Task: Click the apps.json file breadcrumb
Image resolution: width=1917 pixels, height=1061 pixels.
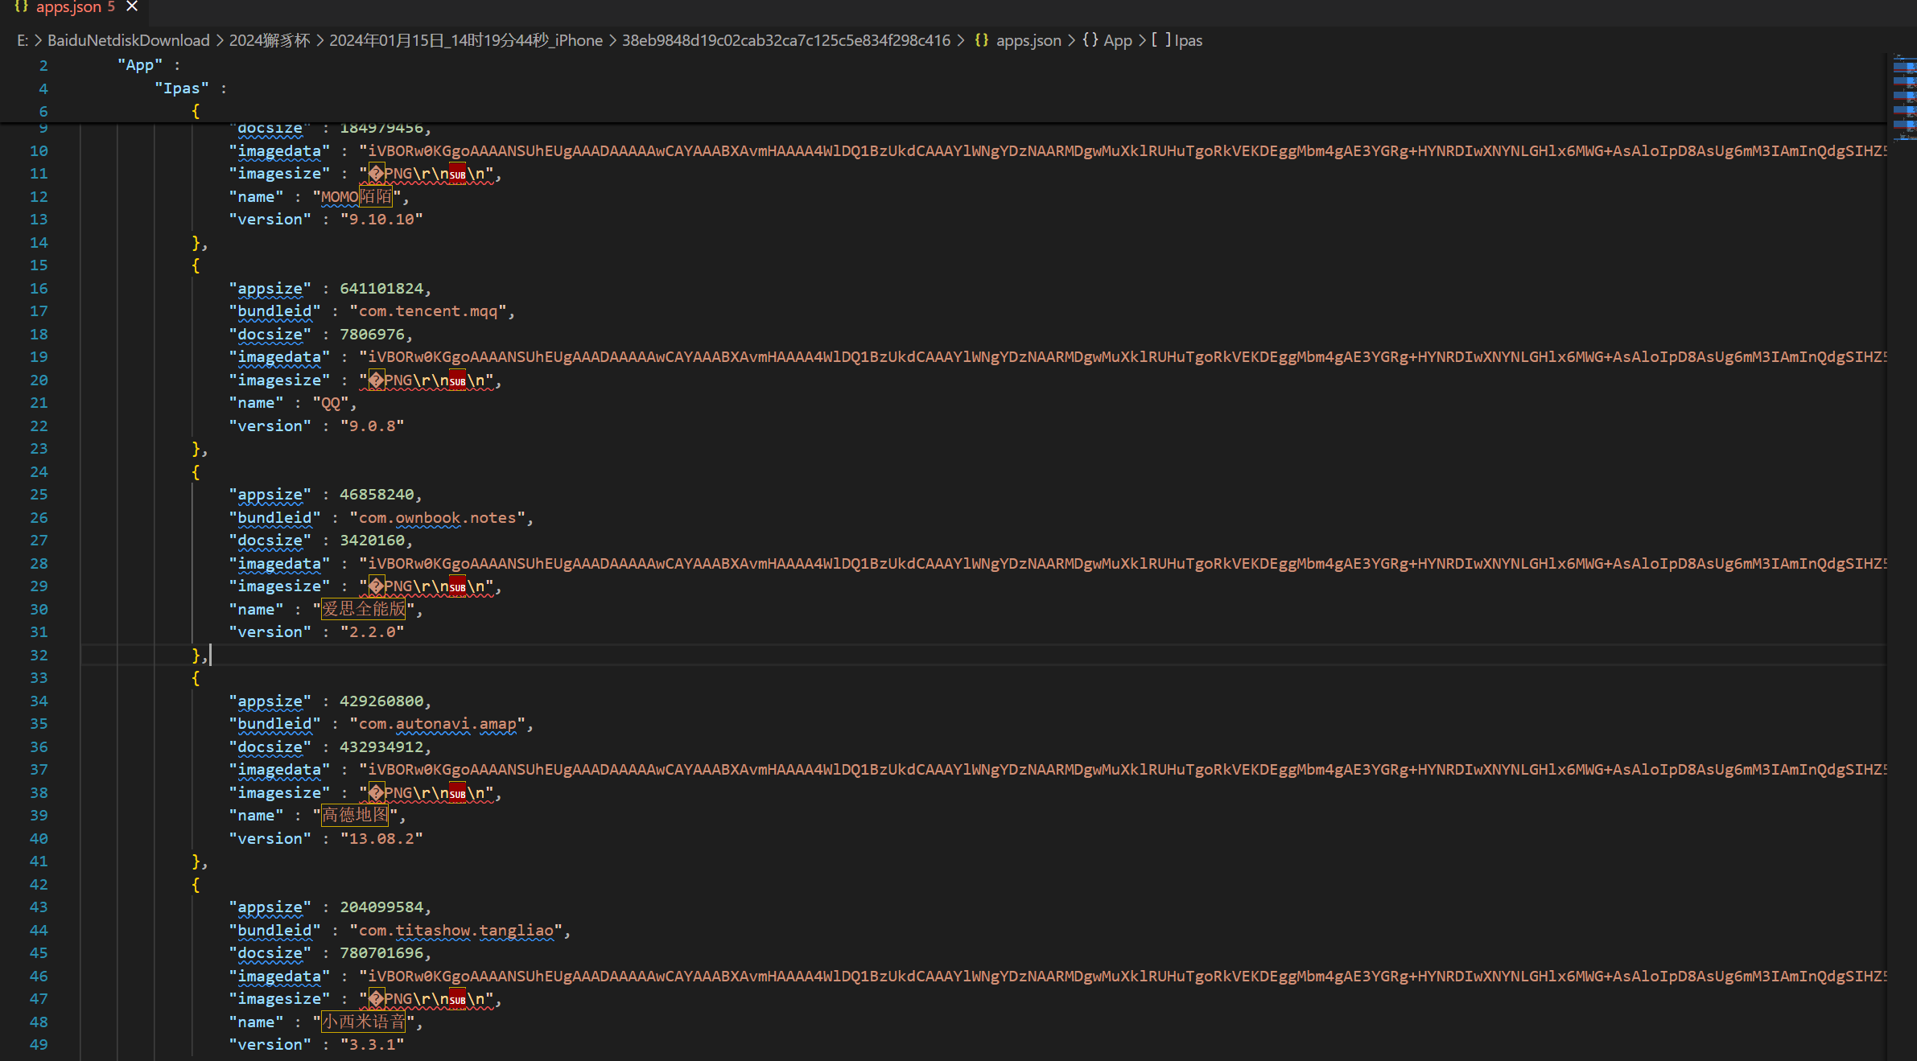Action: tap(1018, 40)
